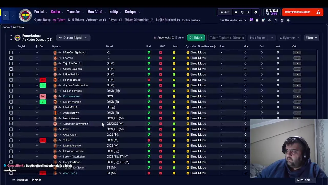Open selection chevron for İsmail Yüksek
Viewport: 328px width, 185px height.
tap(37, 118)
